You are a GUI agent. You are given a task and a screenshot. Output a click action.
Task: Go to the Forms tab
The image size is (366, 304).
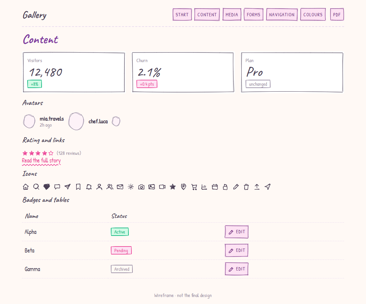pos(254,15)
